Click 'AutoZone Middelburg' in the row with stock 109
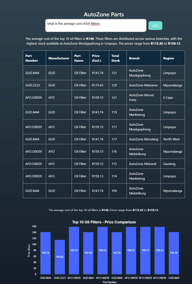192x284 pixels. coord(144,191)
